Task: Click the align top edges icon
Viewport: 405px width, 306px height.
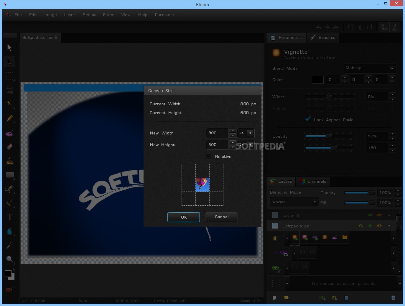Action: click(x=350, y=27)
